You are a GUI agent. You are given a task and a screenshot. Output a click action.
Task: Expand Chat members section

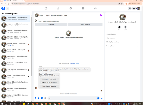pyautogui.click(x=122, y=38)
